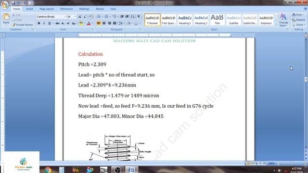Screen dimensions: 308x173
Task: Click the Office button
Action: click(5, 5)
